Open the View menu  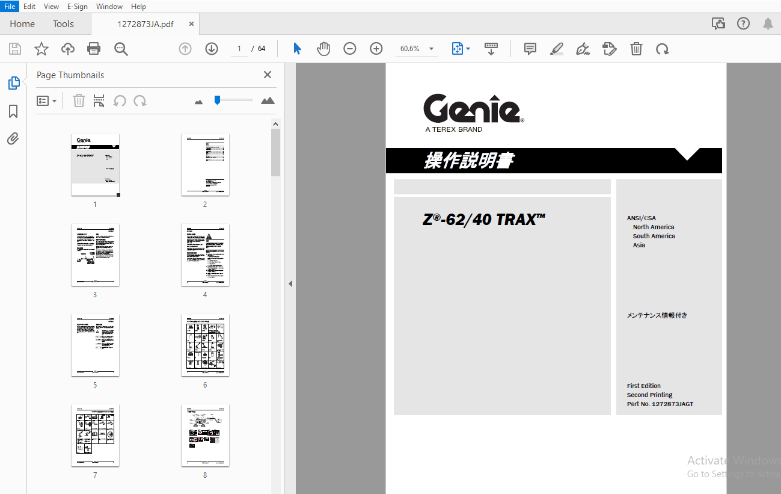[51, 6]
